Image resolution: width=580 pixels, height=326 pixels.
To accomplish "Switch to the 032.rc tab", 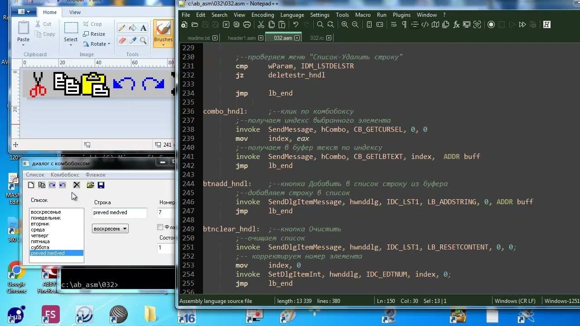I will (x=317, y=38).
